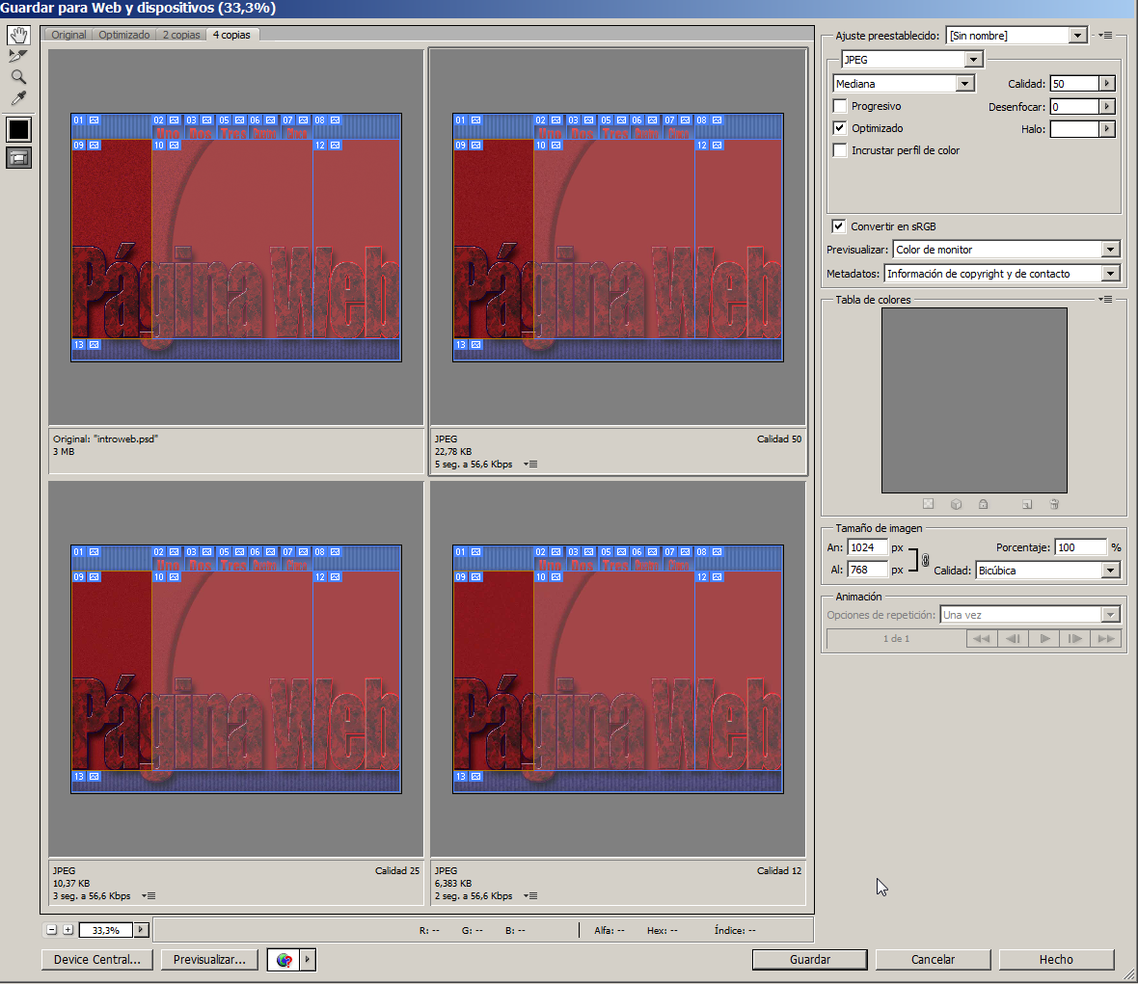Click the zoom out minus button
This screenshot has width=1138, height=984.
[x=52, y=930]
